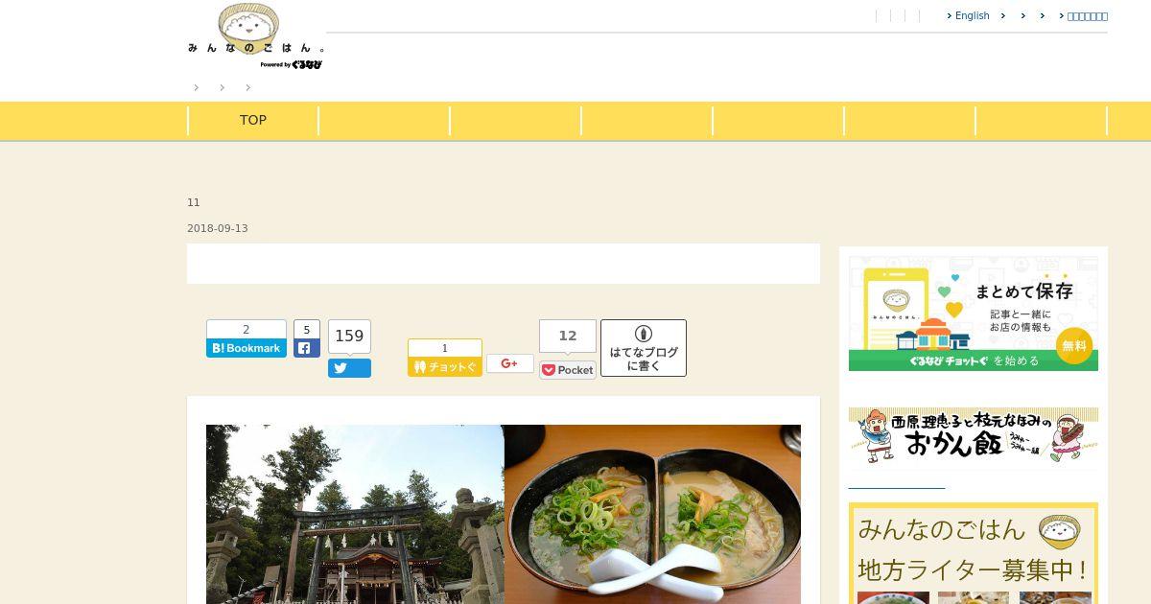Viewport: 1151px width, 604px height.
Task: Click the first breadcrumb chevron under the logo
Action: point(196,87)
